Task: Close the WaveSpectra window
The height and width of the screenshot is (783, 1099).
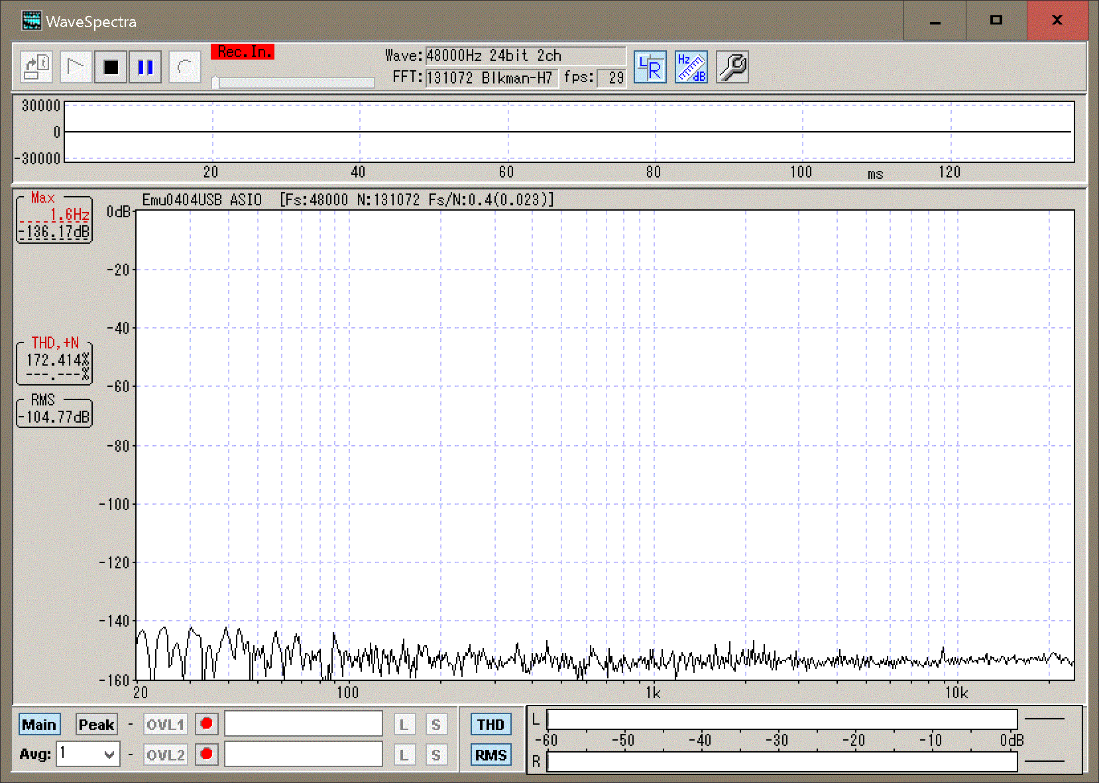Action: click(x=1057, y=21)
